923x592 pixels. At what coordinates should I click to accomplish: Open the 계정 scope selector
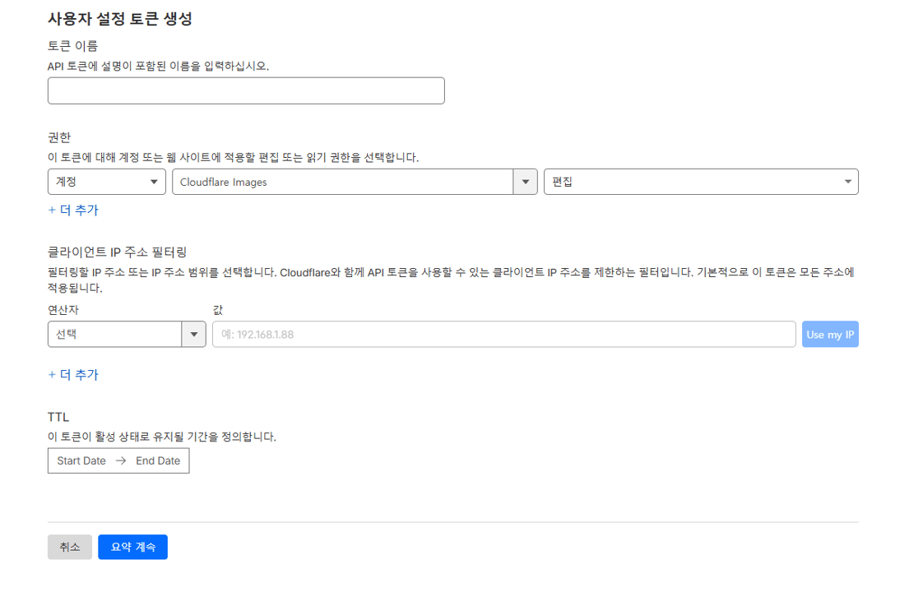point(99,182)
